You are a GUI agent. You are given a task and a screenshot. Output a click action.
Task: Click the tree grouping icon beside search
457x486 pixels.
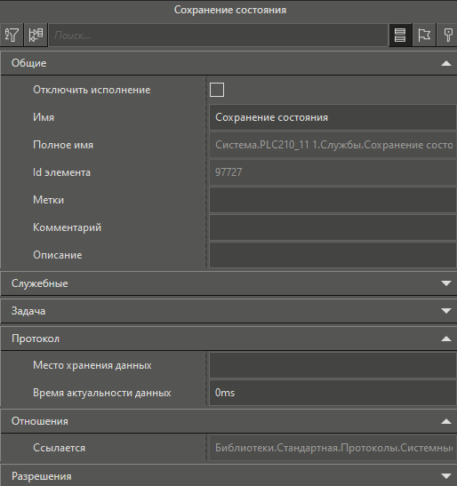coord(36,35)
